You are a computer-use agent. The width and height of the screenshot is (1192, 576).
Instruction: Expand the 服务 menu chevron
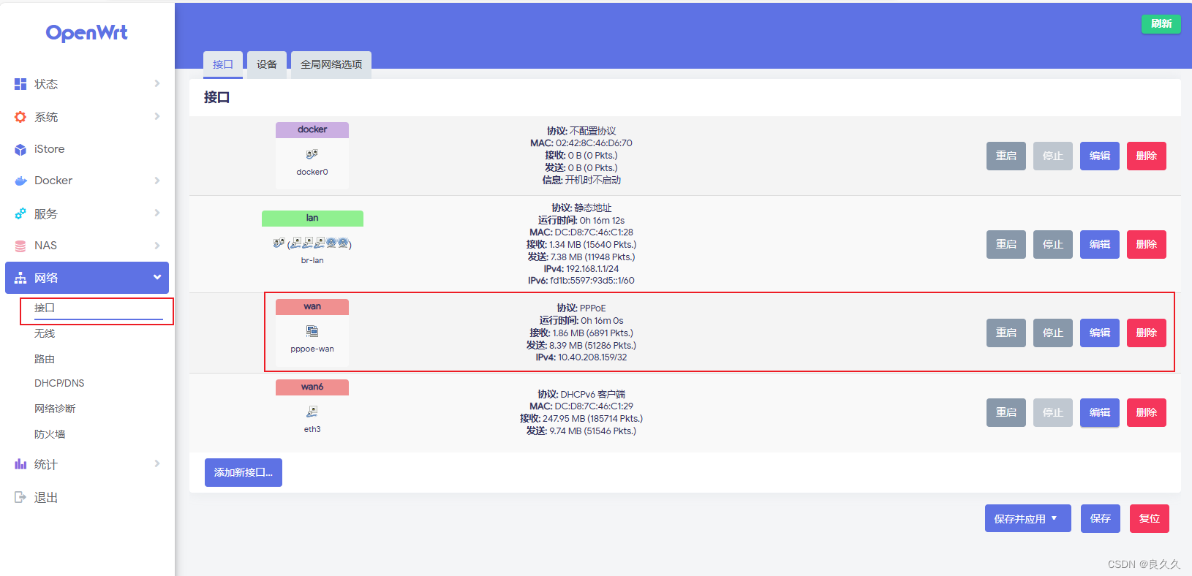click(x=157, y=213)
